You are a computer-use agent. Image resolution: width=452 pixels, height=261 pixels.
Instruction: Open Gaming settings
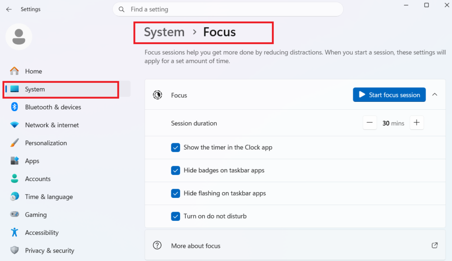(66, 215)
